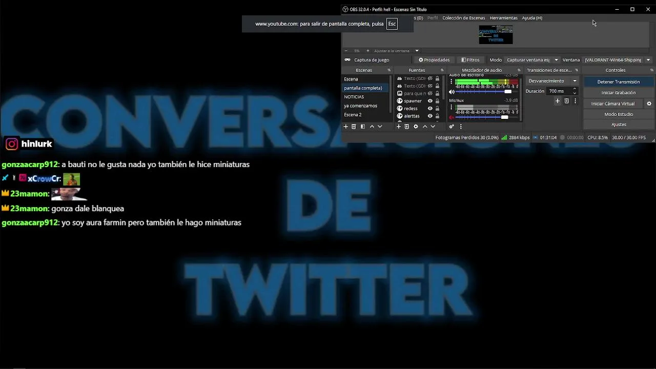The width and height of the screenshot is (656, 369).
Task: Add a new source in the Fuentes toolbar
Action: [399, 127]
